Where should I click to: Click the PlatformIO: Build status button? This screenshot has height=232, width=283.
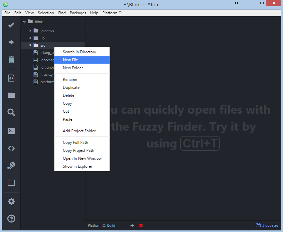coord(101,225)
